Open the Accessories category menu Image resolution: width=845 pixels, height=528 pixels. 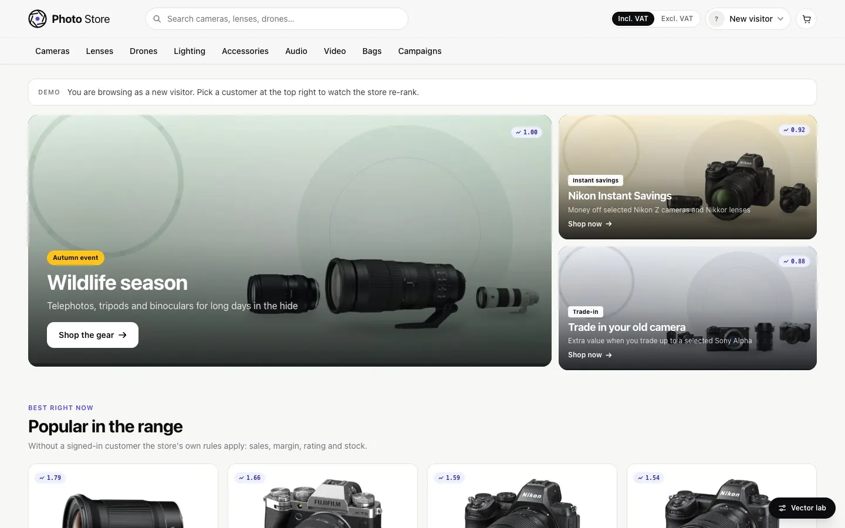[x=245, y=51]
